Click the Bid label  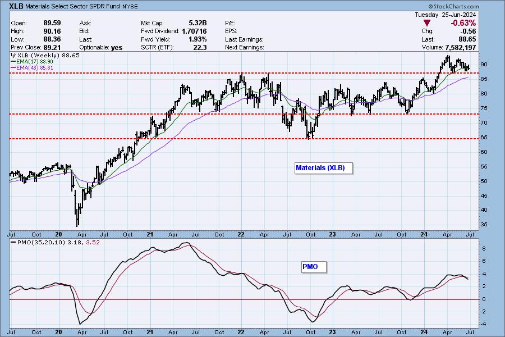84,31
